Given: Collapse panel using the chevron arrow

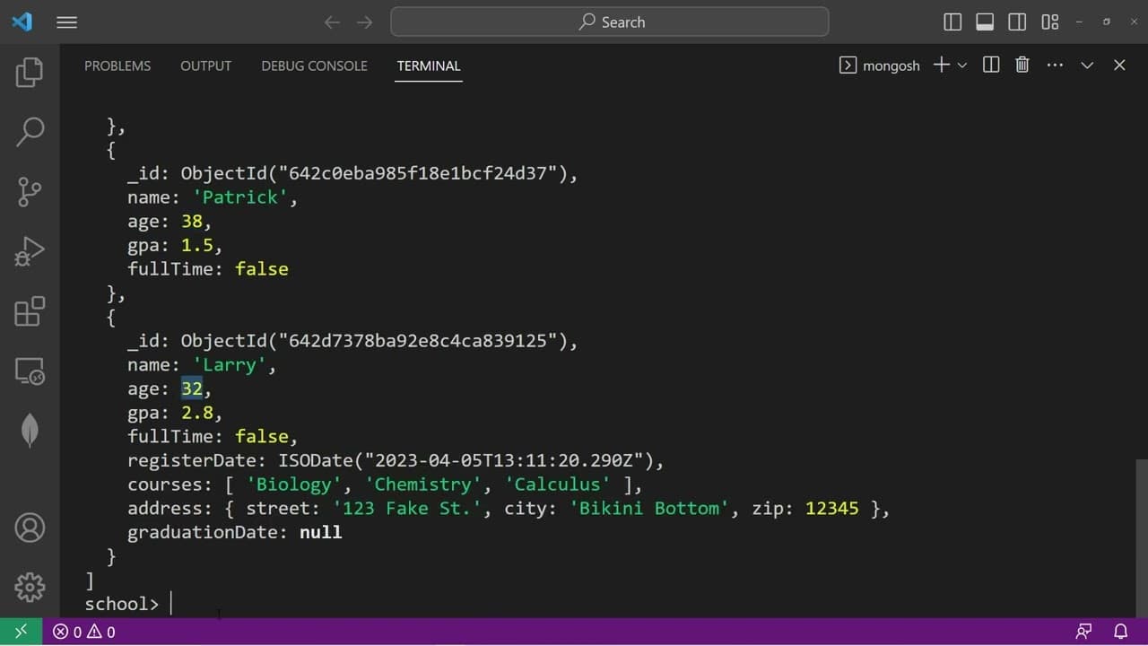Looking at the screenshot, I should (x=1087, y=65).
